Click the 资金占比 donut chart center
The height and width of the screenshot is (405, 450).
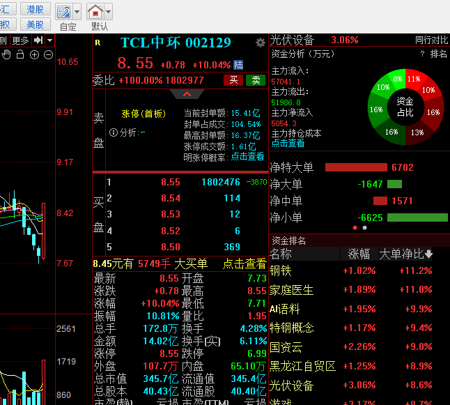405,107
